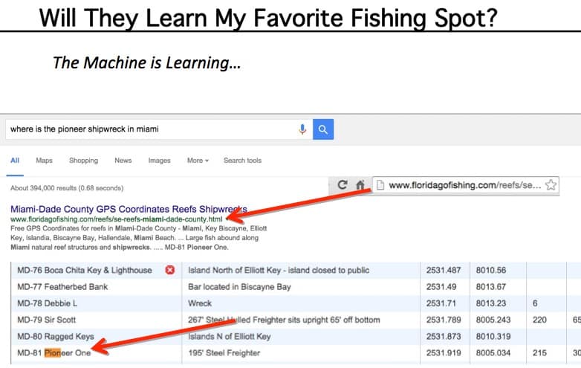Click longitude value 8005.034
581x368 pixels.
point(493,353)
